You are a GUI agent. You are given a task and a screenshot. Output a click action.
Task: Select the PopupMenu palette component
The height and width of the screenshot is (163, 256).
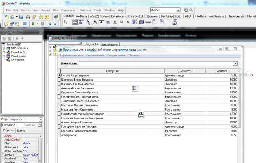[x=88, y=22]
